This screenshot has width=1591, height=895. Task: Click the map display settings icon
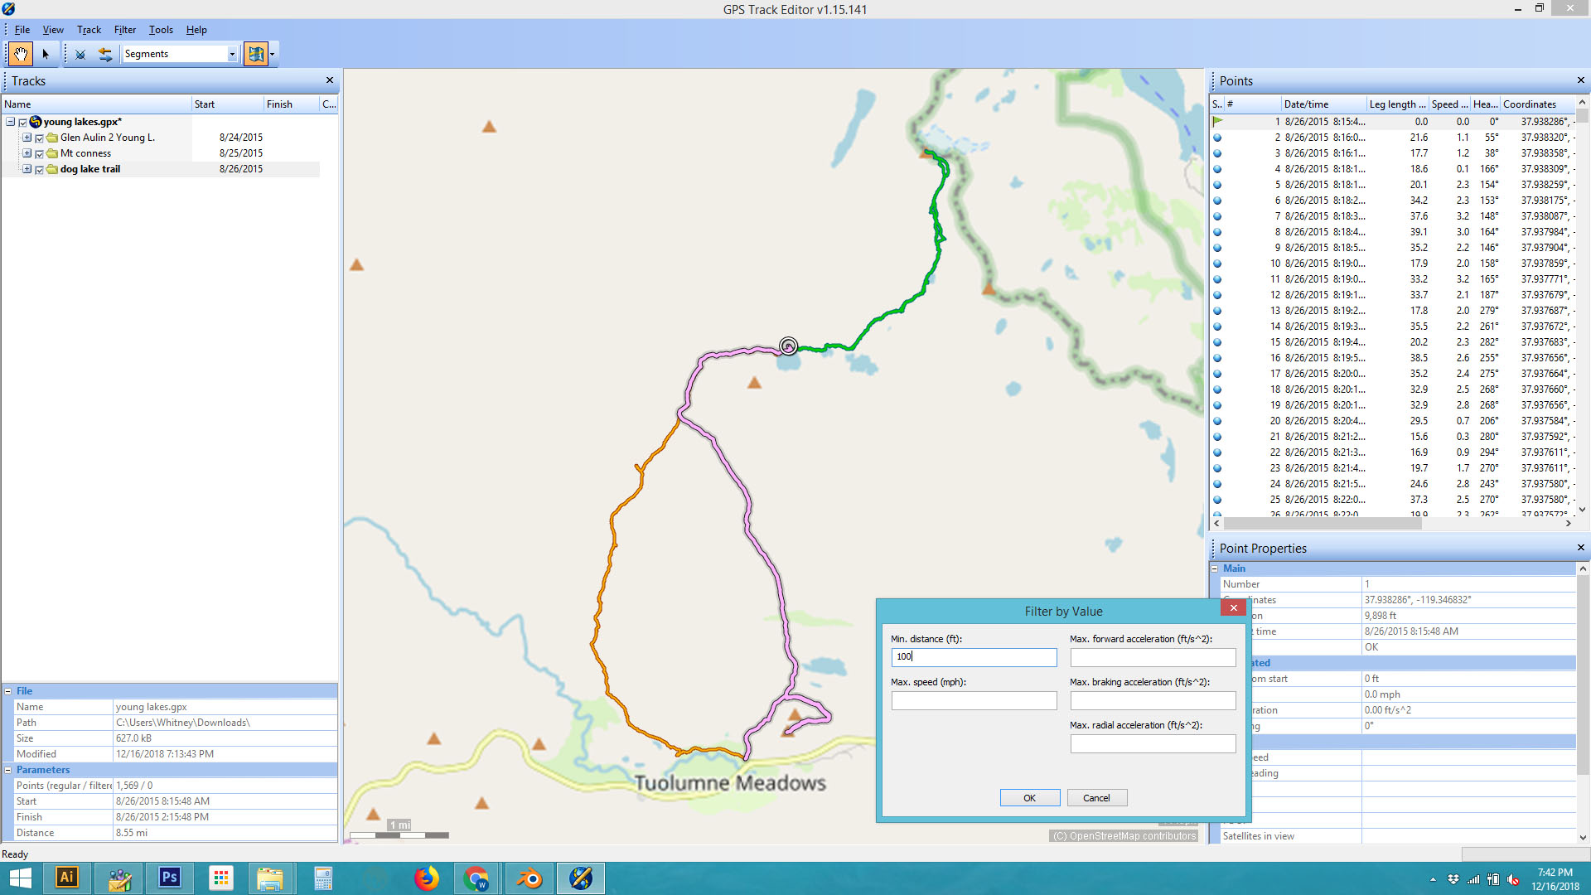coord(256,52)
